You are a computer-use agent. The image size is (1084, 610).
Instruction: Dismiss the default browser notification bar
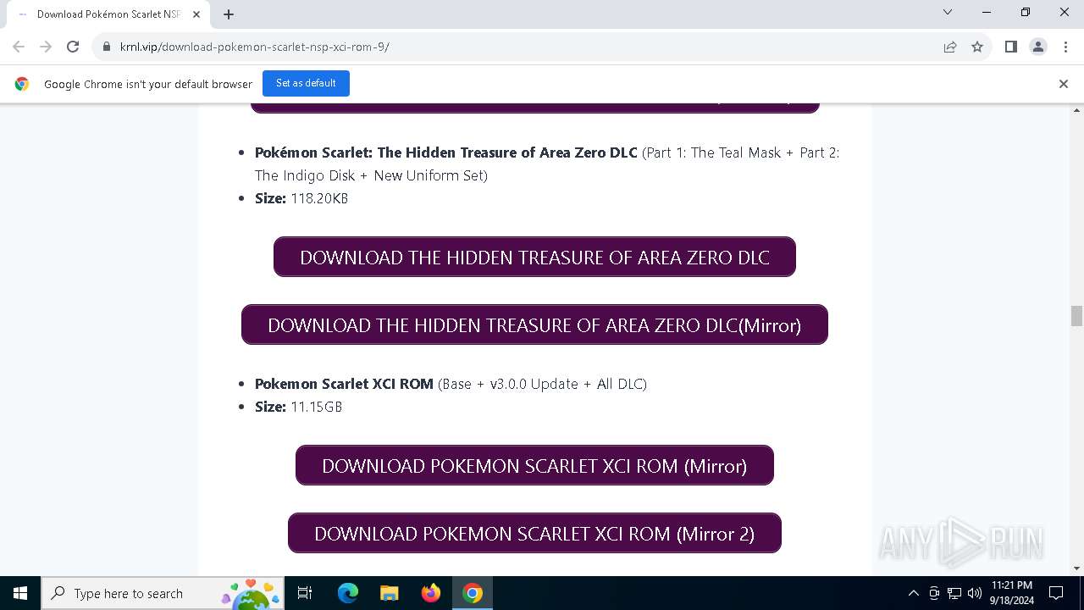pyautogui.click(x=1064, y=84)
